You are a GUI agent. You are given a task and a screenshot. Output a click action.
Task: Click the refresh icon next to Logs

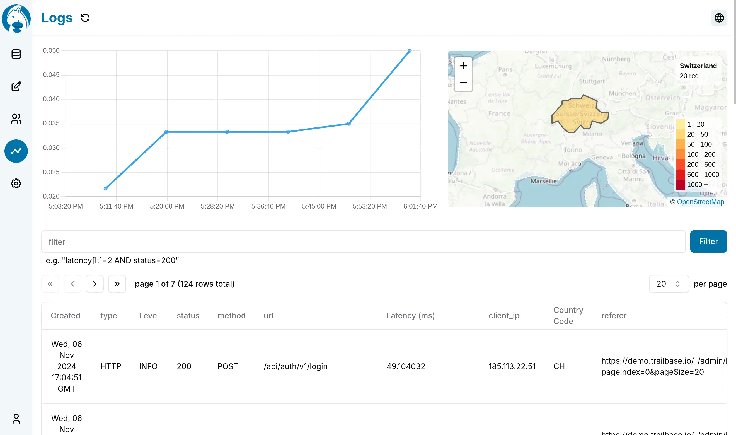click(x=85, y=18)
